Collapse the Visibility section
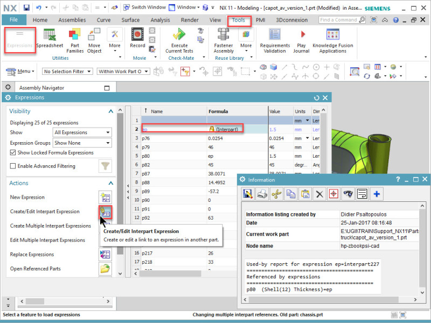Image resolution: width=431 pixels, height=323 pixels. pyautogui.click(x=111, y=111)
